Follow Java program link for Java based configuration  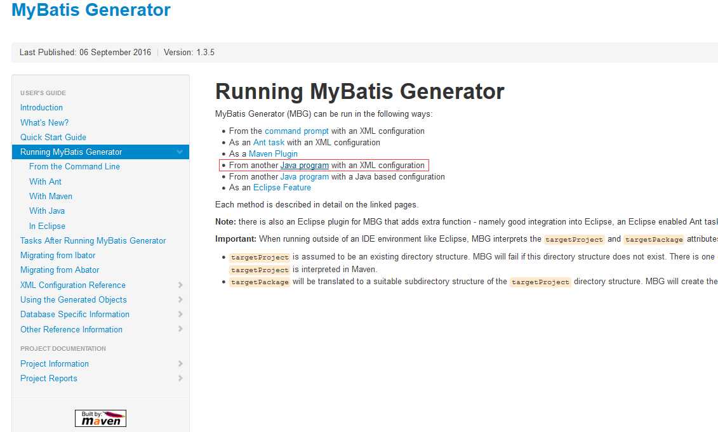coord(305,176)
